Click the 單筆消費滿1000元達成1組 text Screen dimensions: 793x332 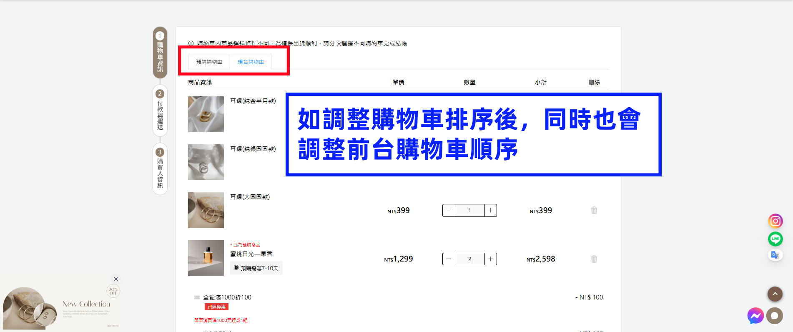221,320
